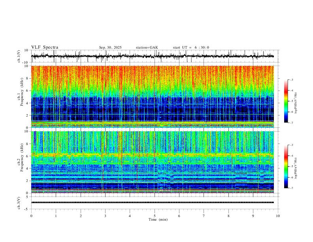Click the 'VLF Spectra' title text
The image size is (313, 242).
45,47
